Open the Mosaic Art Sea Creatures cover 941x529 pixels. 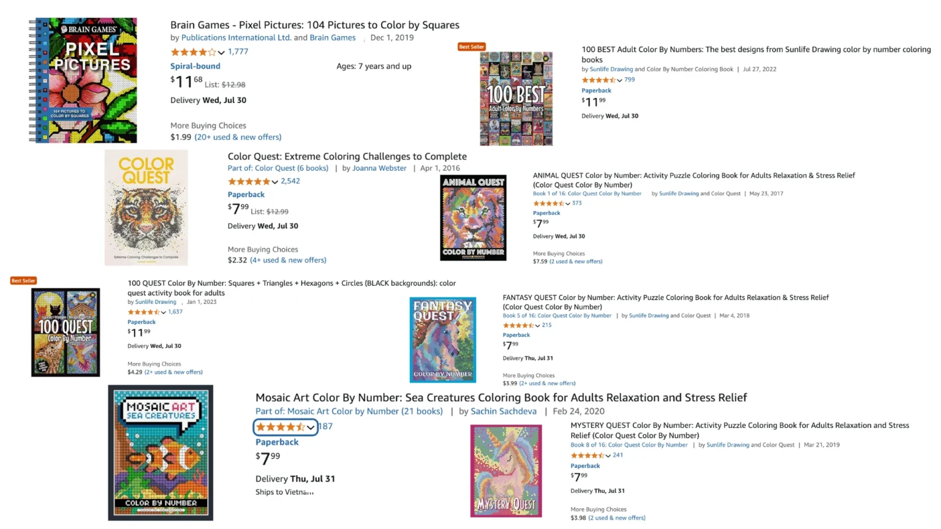(161, 452)
